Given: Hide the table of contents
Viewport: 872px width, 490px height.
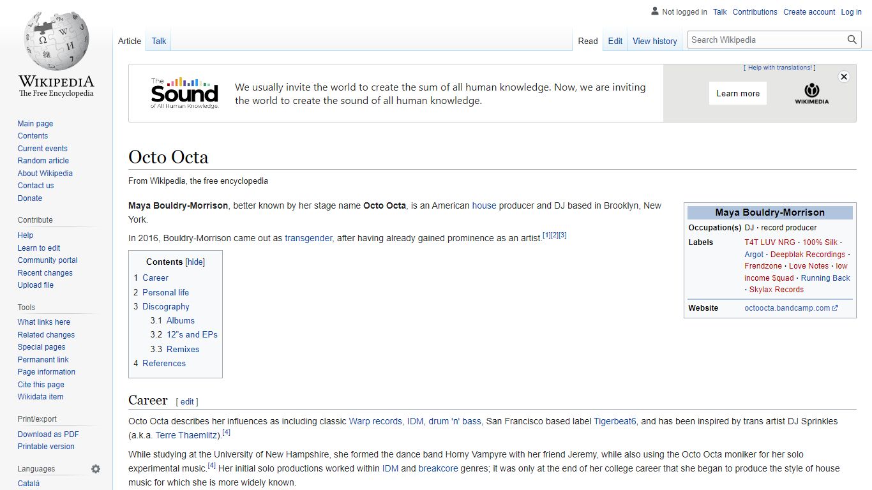Looking at the screenshot, I should (x=195, y=262).
